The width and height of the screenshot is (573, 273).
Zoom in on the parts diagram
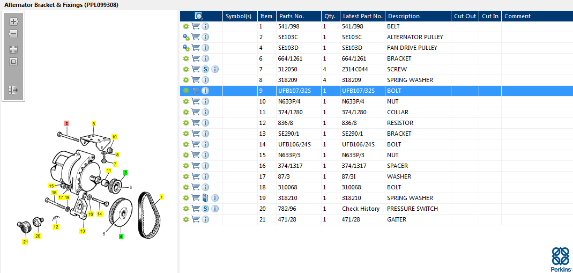pyautogui.click(x=13, y=21)
